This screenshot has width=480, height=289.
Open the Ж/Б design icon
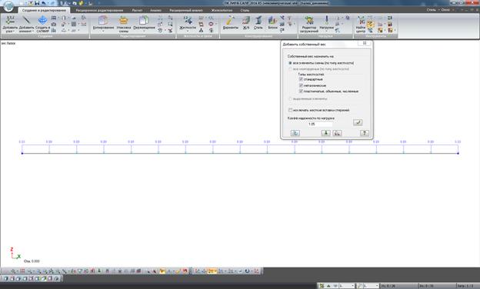click(x=246, y=23)
